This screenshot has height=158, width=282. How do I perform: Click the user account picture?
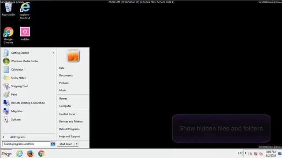pos(73,56)
